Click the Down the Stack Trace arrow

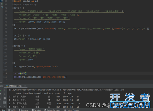(x=5, y=94)
